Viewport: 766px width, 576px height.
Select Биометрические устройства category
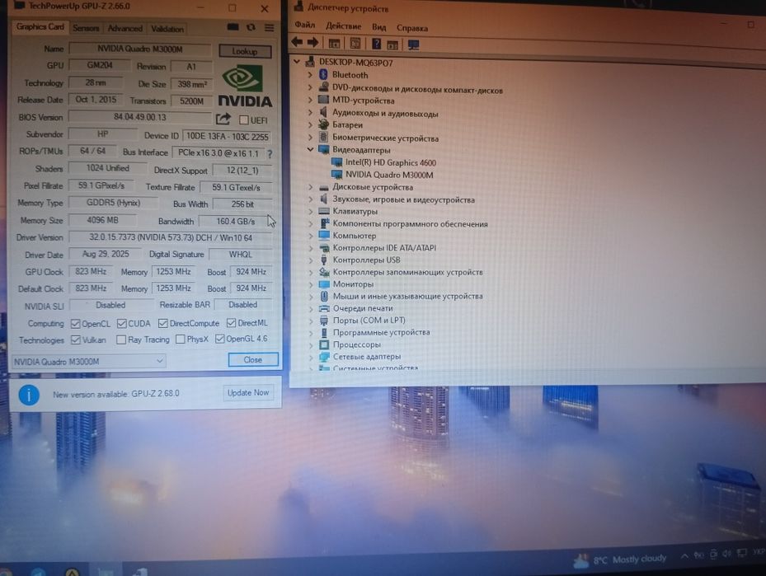[x=385, y=138]
